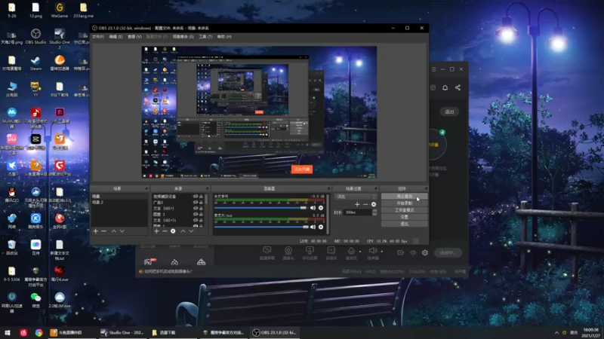Toggle visibility of 图像 3 source

pyautogui.click(x=196, y=215)
